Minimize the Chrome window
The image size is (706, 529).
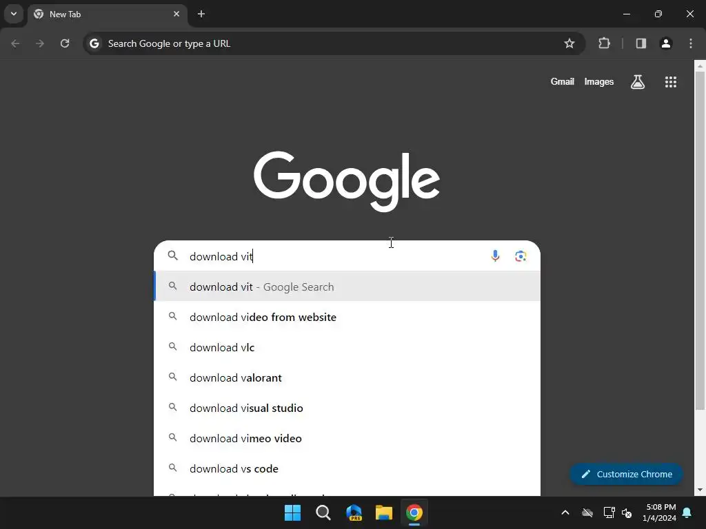[x=626, y=14]
